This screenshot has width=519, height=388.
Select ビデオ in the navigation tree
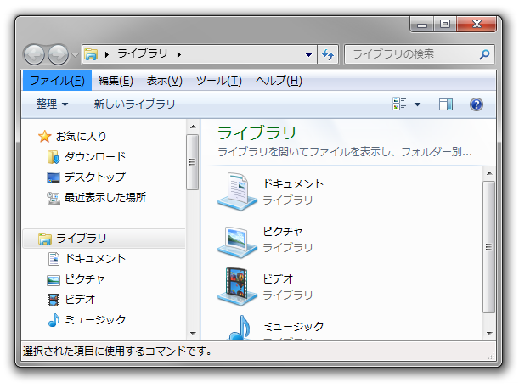[x=80, y=299]
